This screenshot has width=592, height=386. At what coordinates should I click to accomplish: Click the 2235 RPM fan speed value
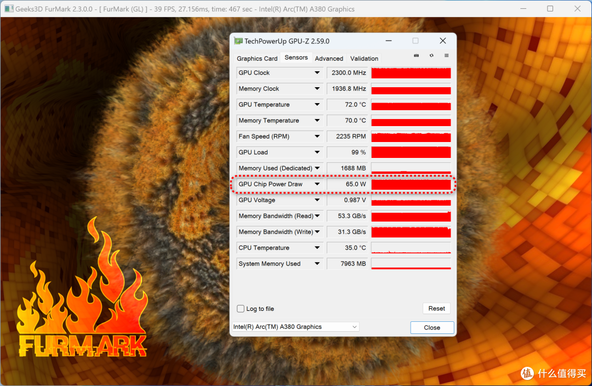pyautogui.click(x=348, y=137)
